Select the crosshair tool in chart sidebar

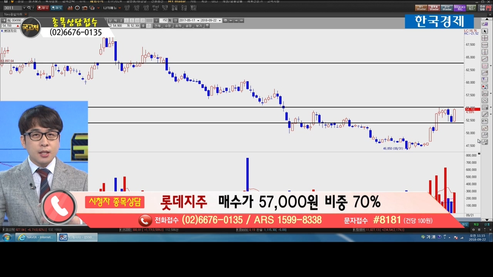pyautogui.click(x=485, y=38)
